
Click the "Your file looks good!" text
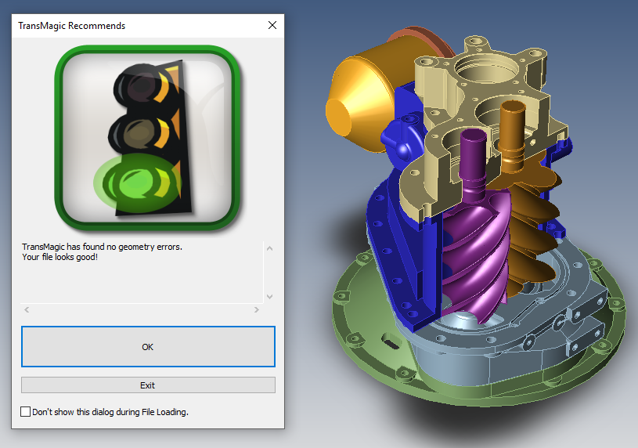coord(59,257)
